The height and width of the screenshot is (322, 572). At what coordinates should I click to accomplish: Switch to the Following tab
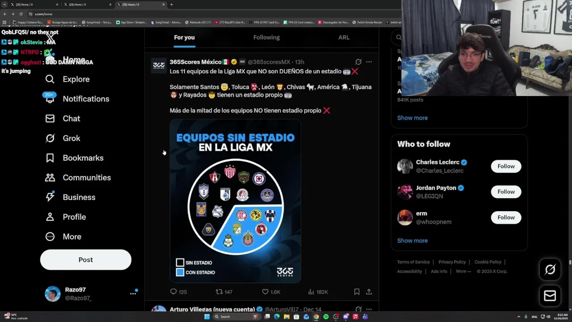click(x=266, y=38)
